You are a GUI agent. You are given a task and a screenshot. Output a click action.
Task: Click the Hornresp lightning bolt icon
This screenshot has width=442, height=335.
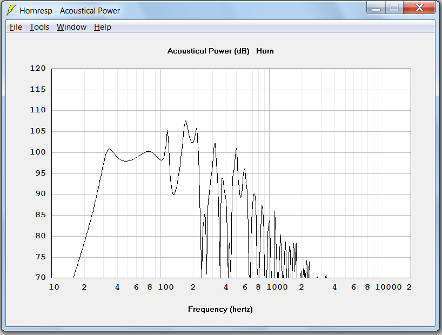click(x=11, y=10)
